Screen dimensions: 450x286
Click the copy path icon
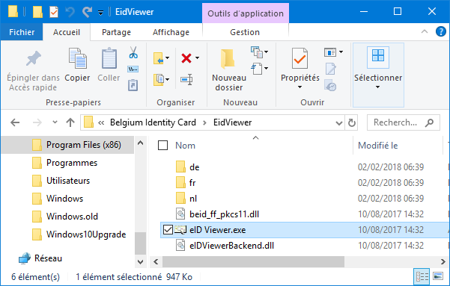(133, 69)
